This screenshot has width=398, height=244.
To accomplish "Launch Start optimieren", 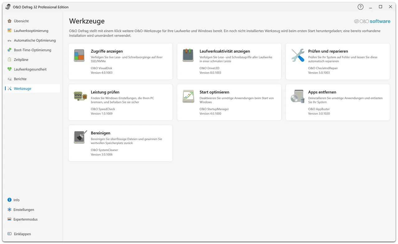I will (x=229, y=102).
